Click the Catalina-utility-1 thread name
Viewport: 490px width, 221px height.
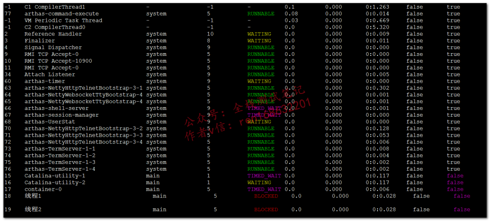pyautogui.click(x=55, y=176)
